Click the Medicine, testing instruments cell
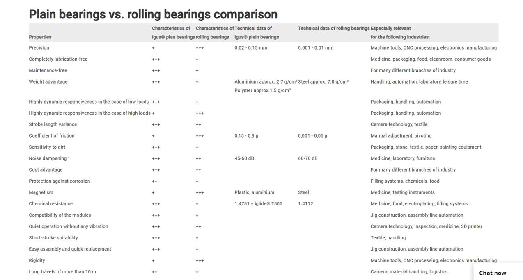523x280 pixels. (402, 192)
